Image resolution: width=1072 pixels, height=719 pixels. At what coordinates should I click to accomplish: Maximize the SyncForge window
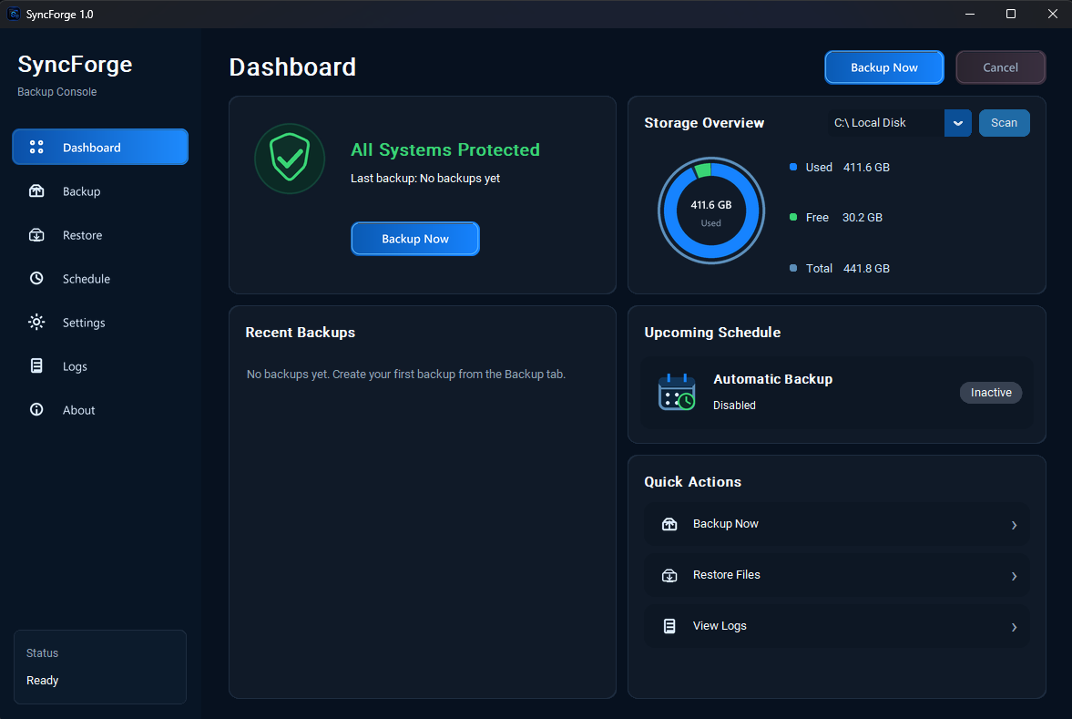click(x=1010, y=14)
